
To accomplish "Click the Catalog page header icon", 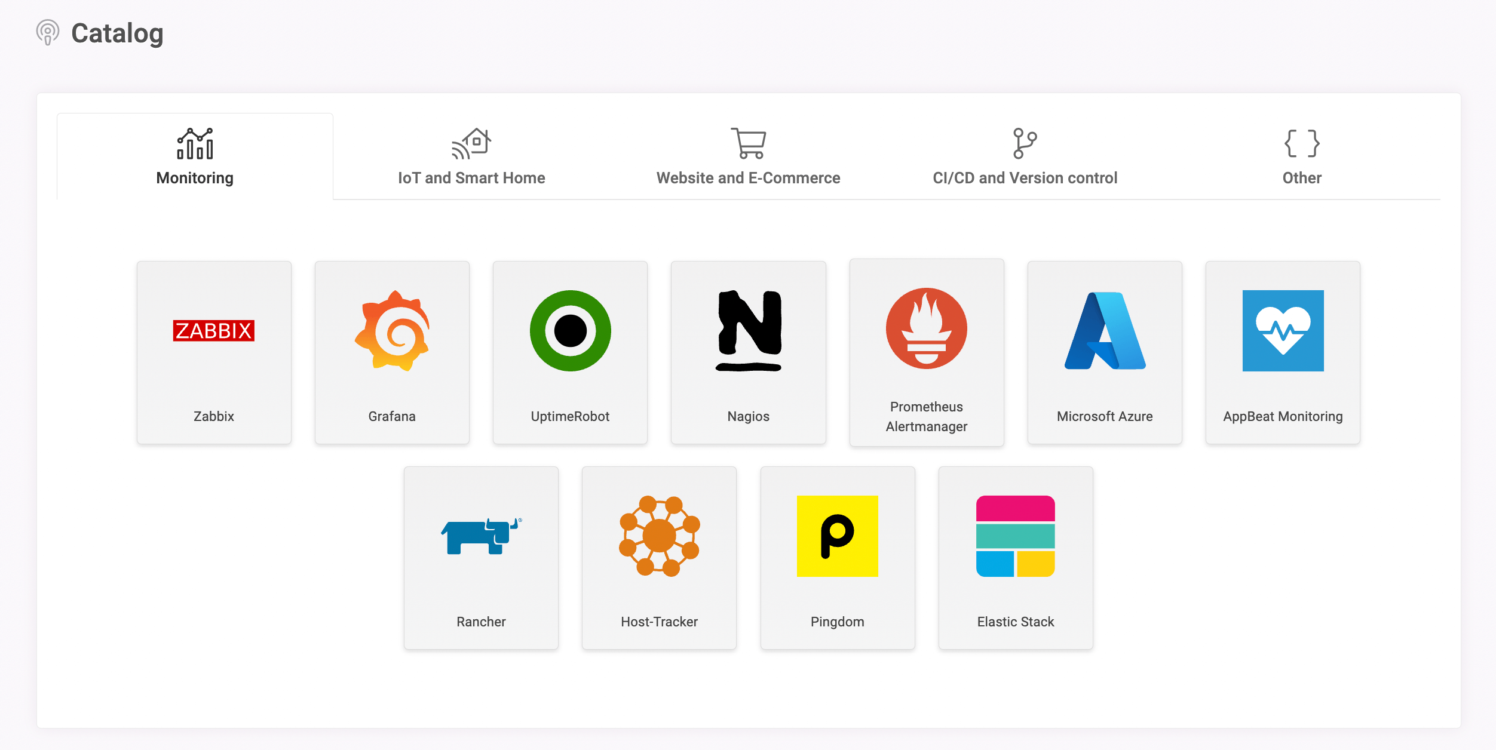I will pos(48,32).
